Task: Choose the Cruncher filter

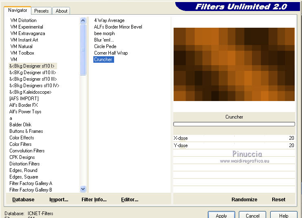Action: pos(104,59)
